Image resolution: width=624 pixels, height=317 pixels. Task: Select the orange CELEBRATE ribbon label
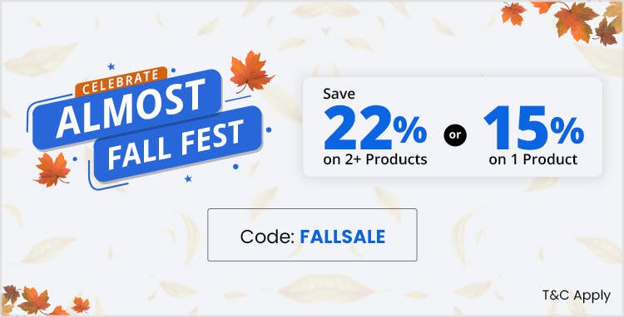pyautogui.click(x=121, y=81)
